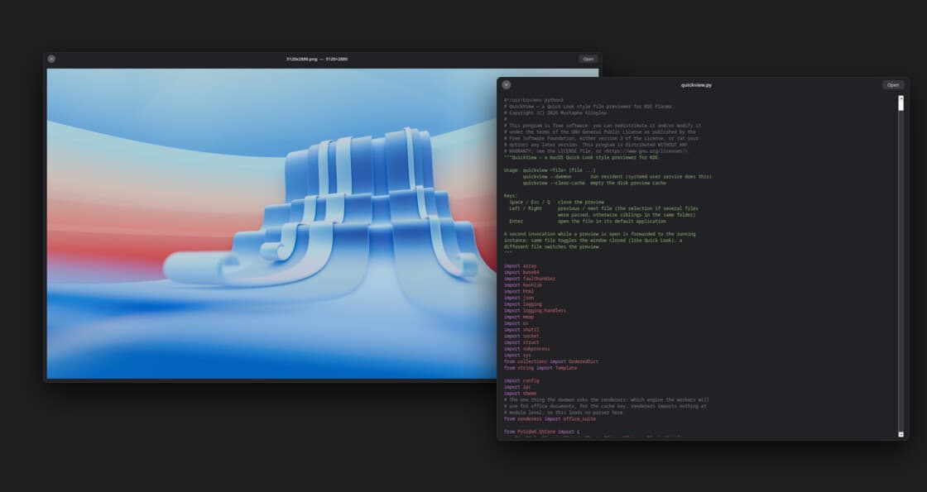Image resolution: width=927 pixels, height=492 pixels.
Task: Click the 'quickview --daemon' usage line
Action: click(617, 177)
